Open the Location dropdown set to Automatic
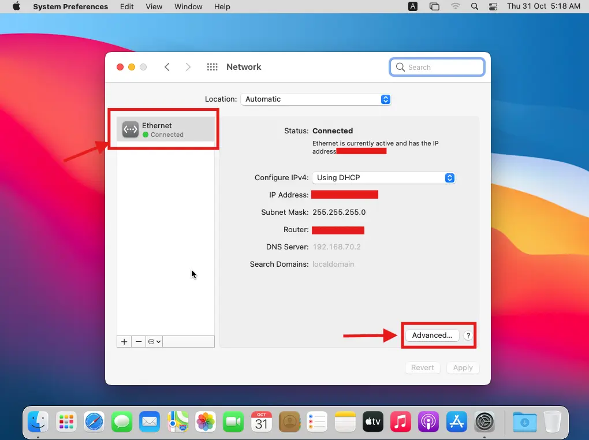This screenshot has width=589, height=440. [x=316, y=99]
